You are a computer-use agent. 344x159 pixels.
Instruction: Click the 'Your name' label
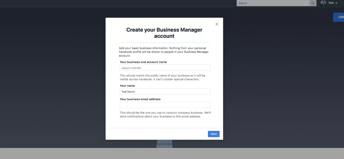click(127, 86)
